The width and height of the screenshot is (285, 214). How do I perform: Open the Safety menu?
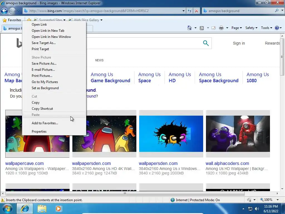point(251,28)
